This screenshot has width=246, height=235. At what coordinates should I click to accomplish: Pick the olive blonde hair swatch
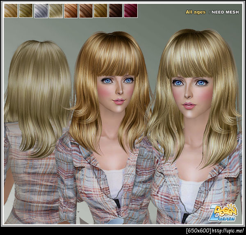click(x=26, y=11)
